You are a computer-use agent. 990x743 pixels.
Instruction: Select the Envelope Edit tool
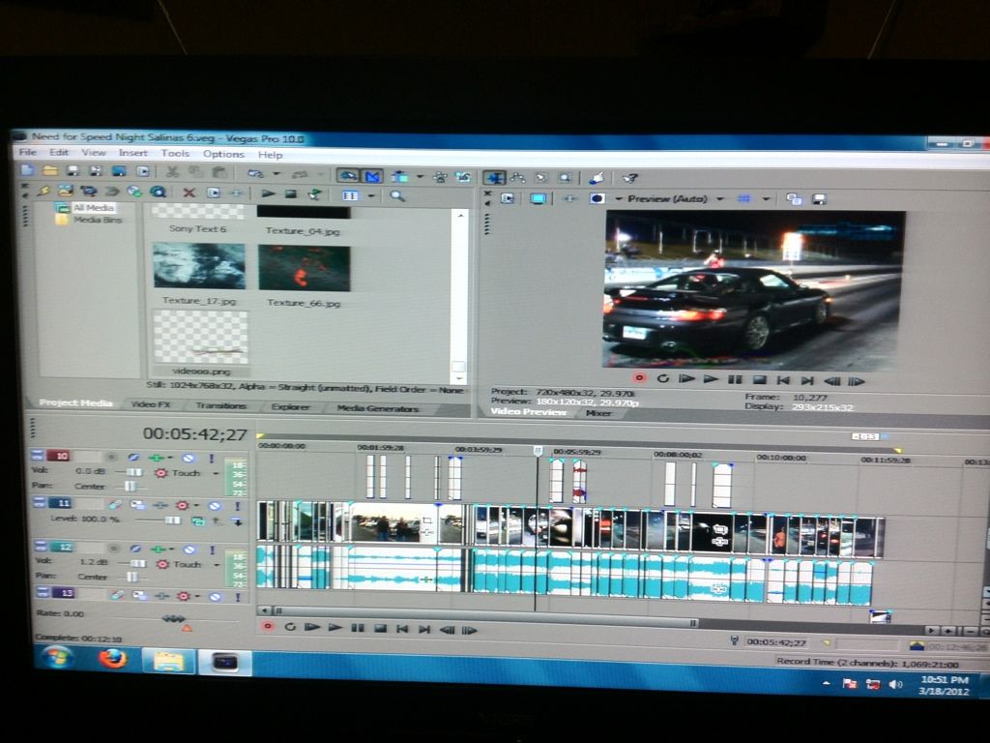[x=518, y=178]
